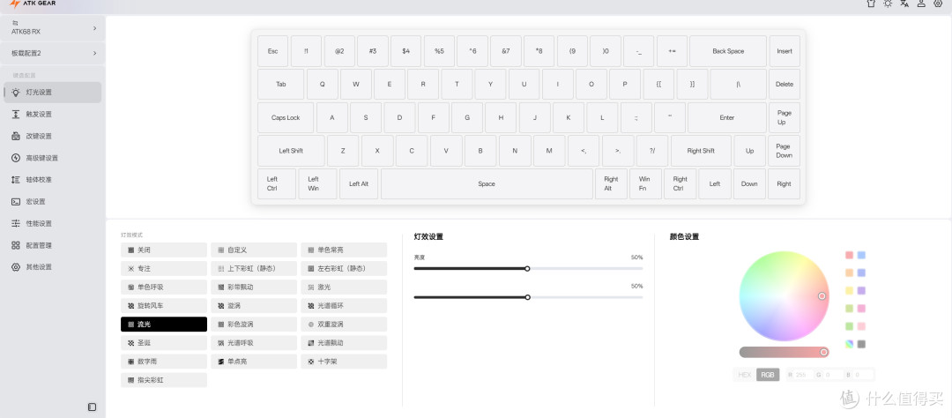Screen dimensions: 952x418
Task: Collapse the sidebar using the panel icon
Action: (x=93, y=407)
